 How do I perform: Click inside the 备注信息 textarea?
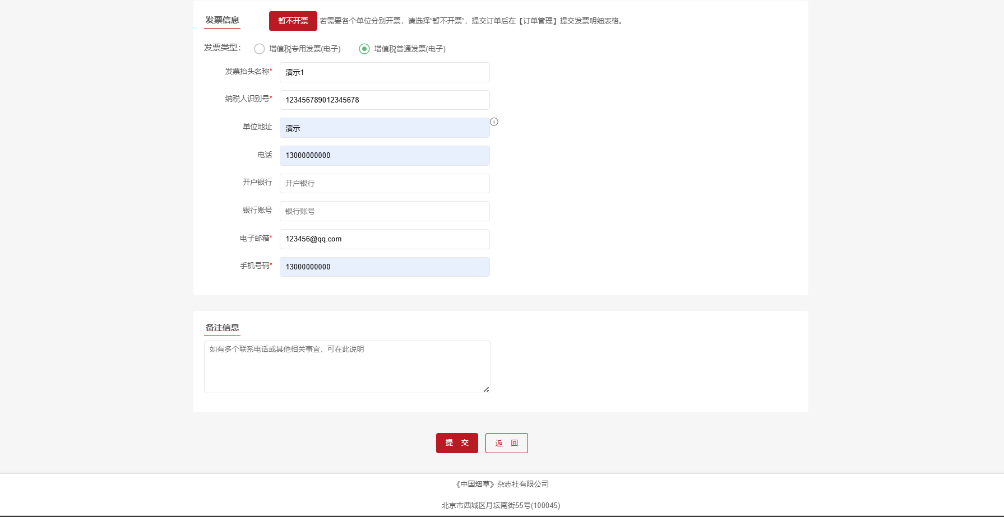346,367
